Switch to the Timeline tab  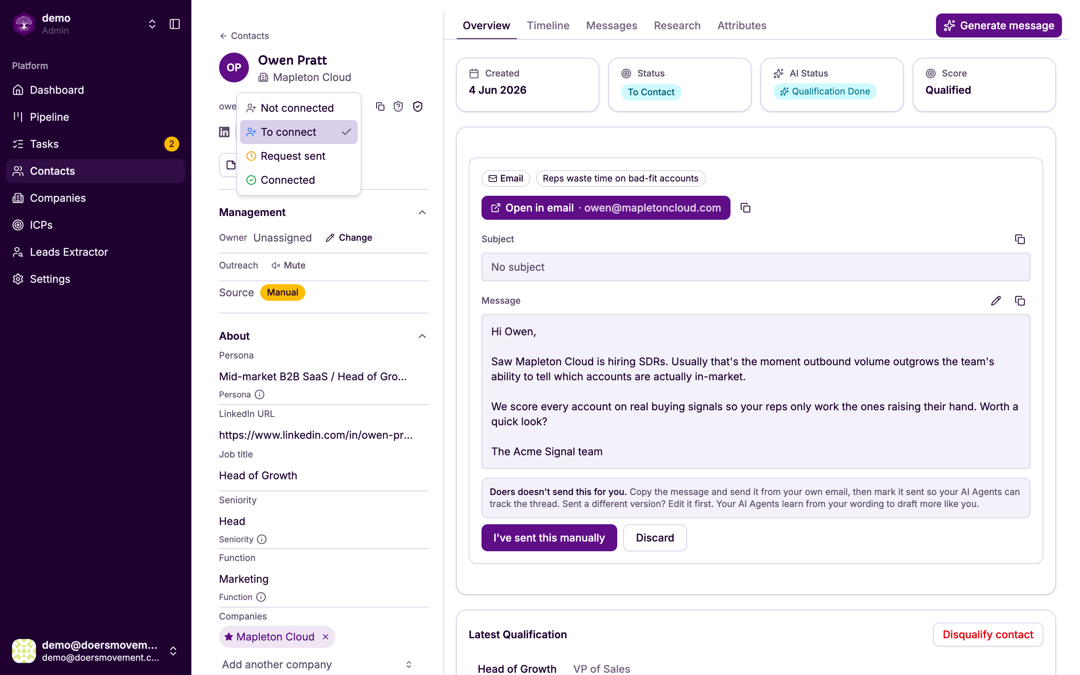[x=548, y=25]
